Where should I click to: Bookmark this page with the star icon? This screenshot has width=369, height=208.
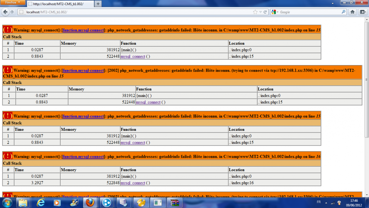pos(255,12)
